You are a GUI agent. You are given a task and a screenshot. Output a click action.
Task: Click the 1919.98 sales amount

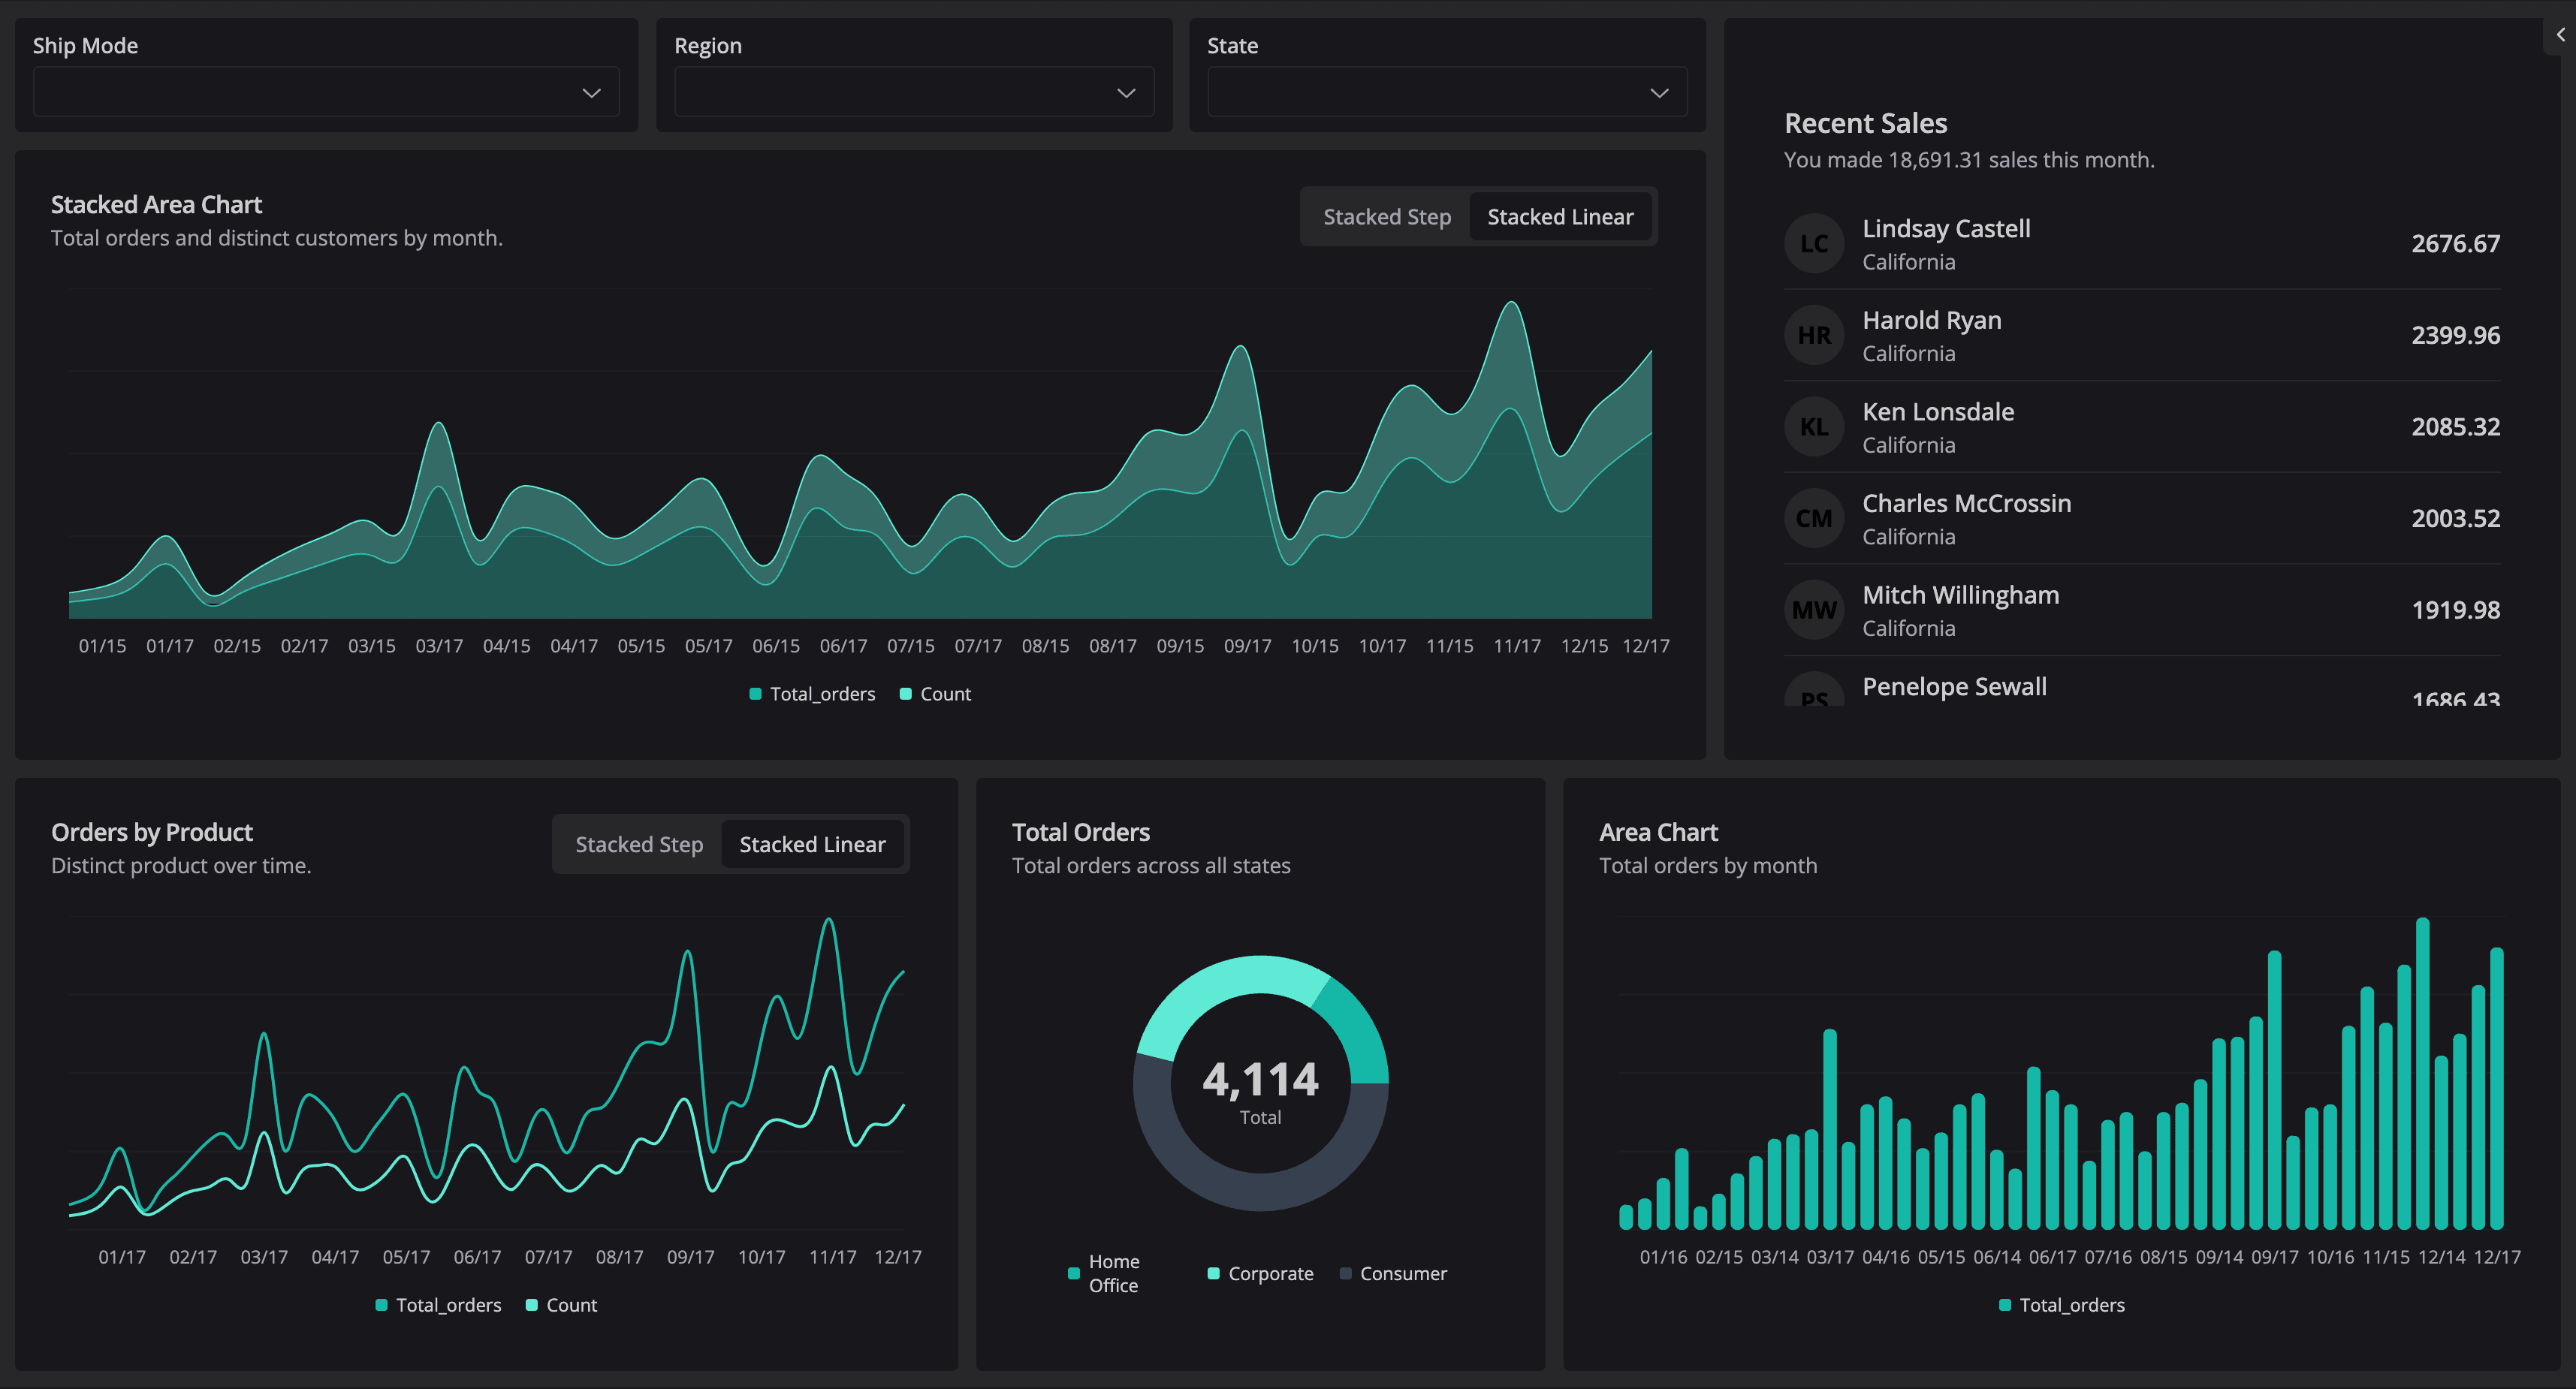(2455, 610)
